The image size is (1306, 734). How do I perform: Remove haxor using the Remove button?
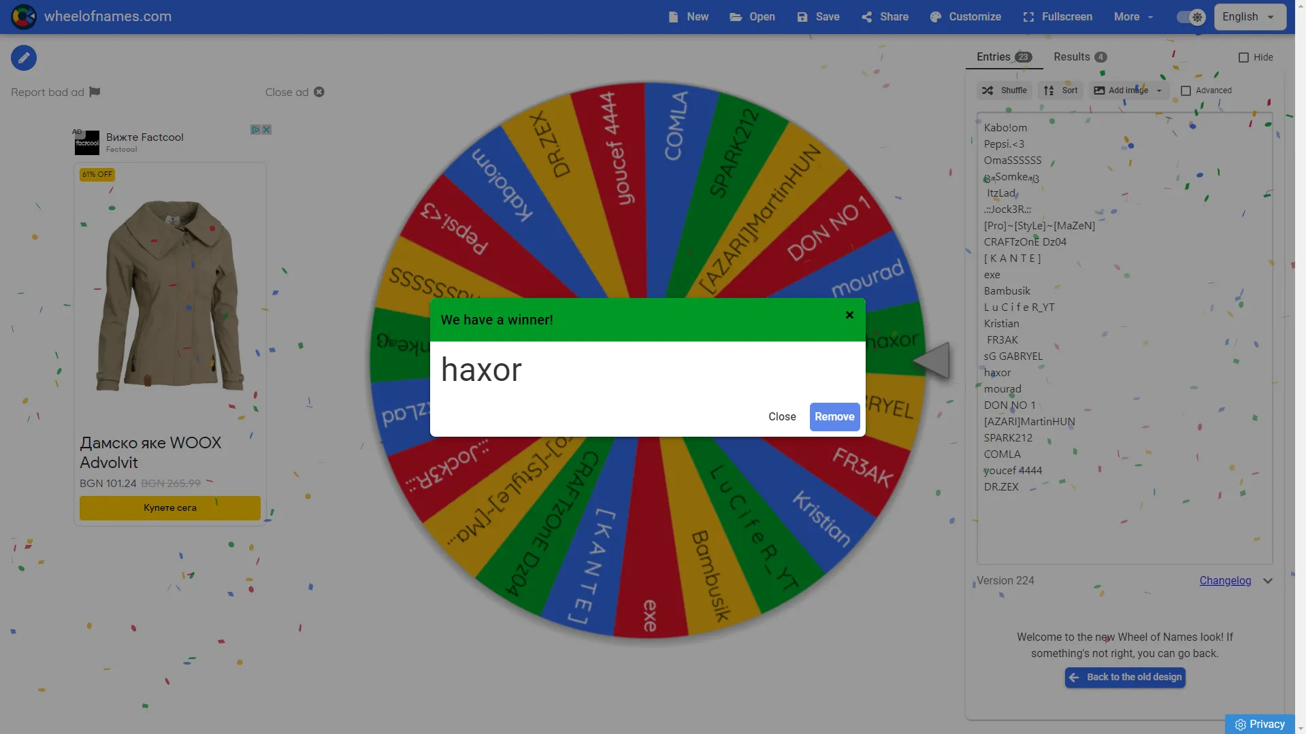tap(834, 417)
